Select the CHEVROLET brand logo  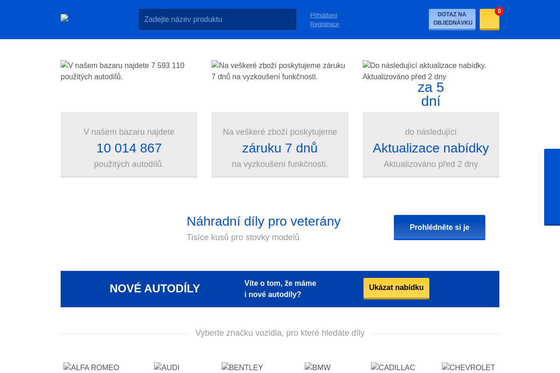pos(469,367)
